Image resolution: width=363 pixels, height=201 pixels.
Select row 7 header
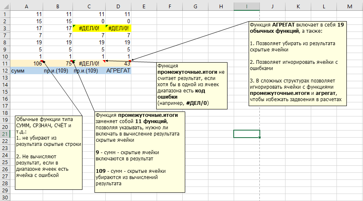click(x=5, y=35)
